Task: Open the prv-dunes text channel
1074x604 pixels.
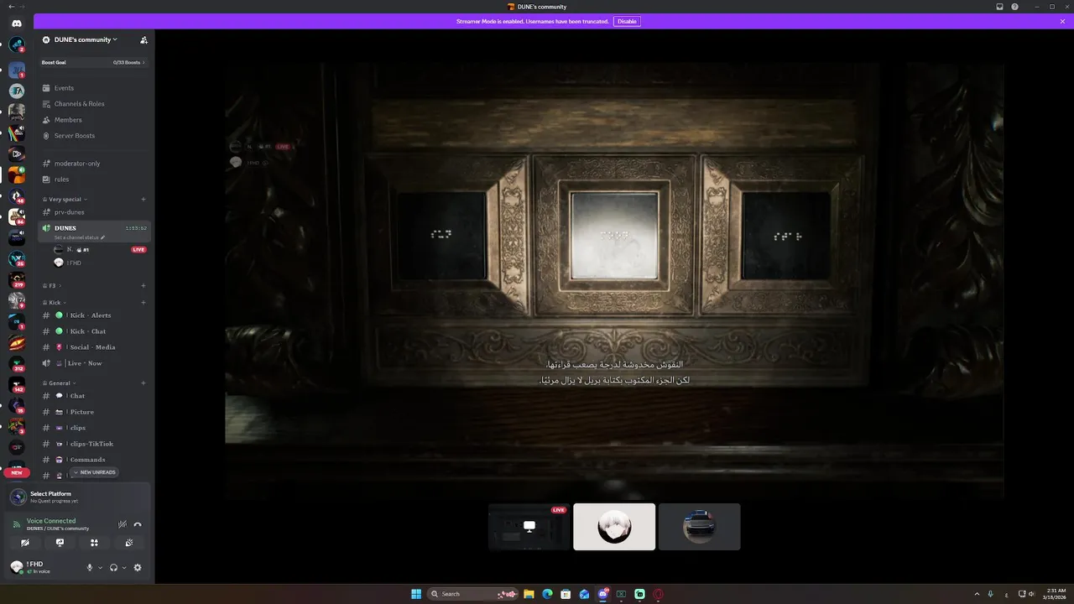Action: (94, 212)
